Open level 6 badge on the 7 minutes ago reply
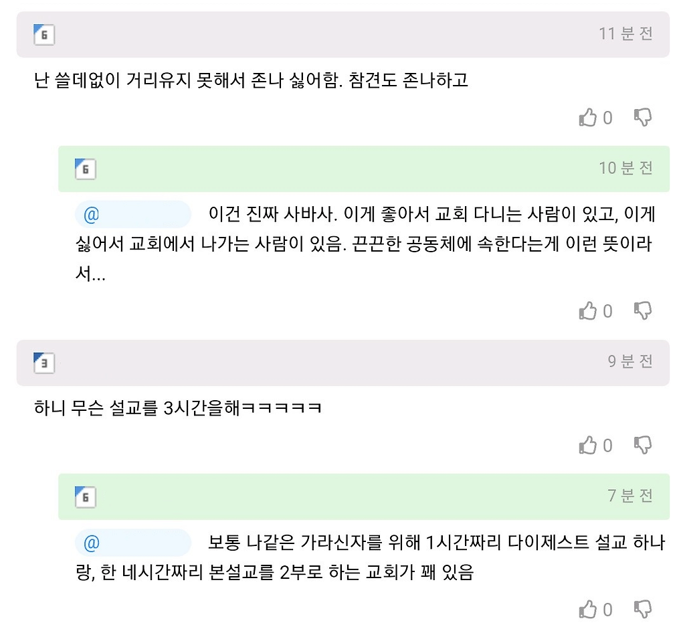 [86, 497]
